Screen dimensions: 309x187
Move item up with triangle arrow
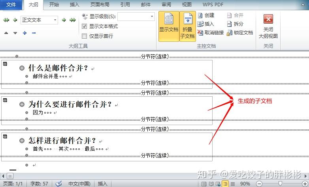pos(6,33)
